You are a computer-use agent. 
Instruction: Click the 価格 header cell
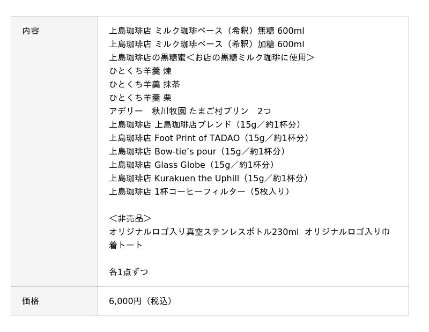point(31,301)
